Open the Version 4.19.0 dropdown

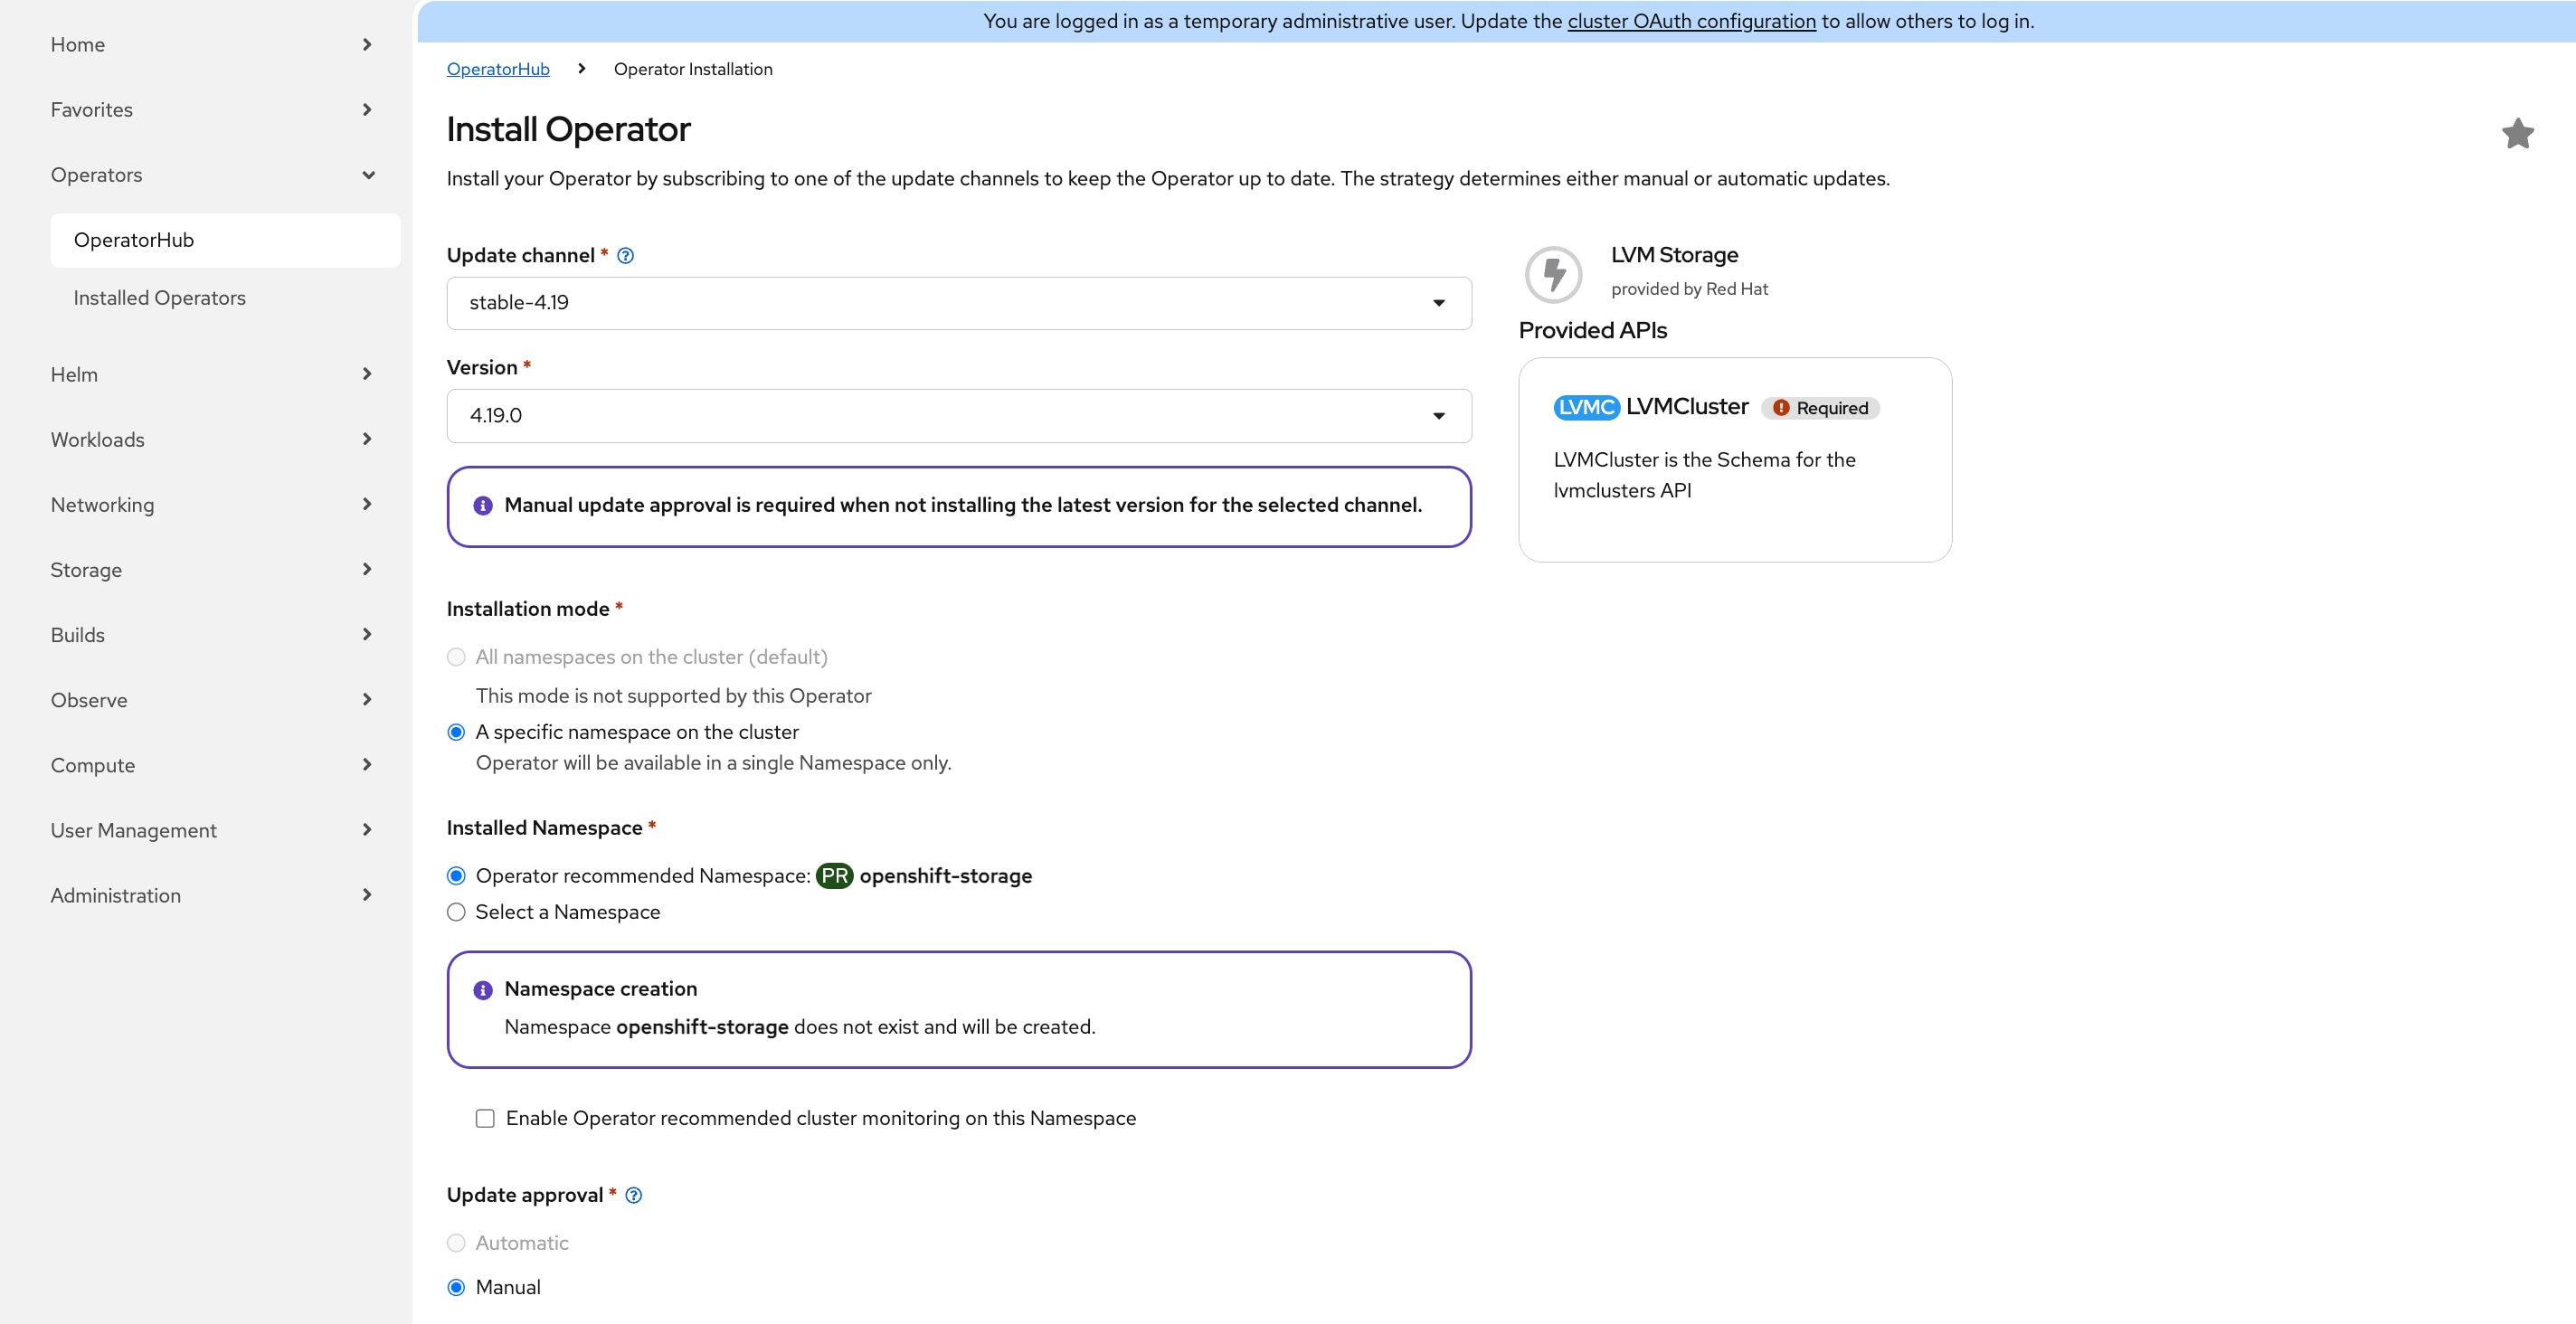point(959,416)
